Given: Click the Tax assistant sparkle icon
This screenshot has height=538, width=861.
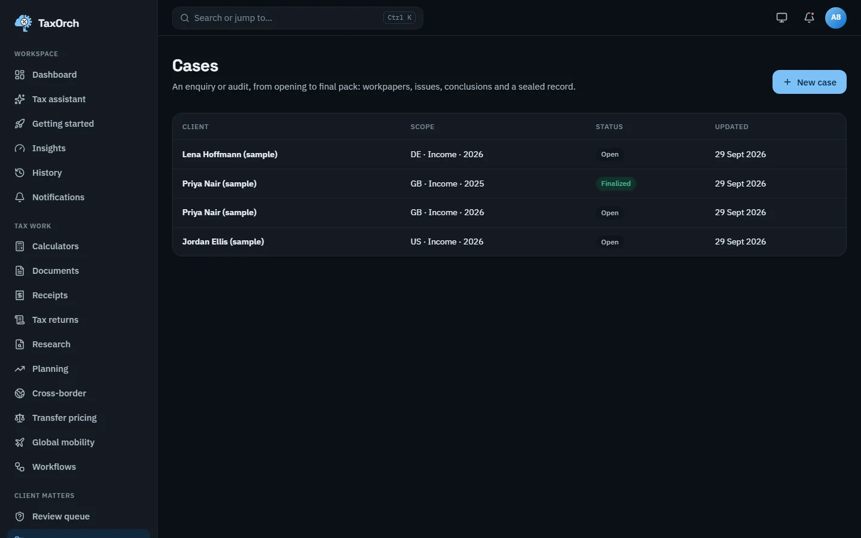Looking at the screenshot, I should coord(20,99).
